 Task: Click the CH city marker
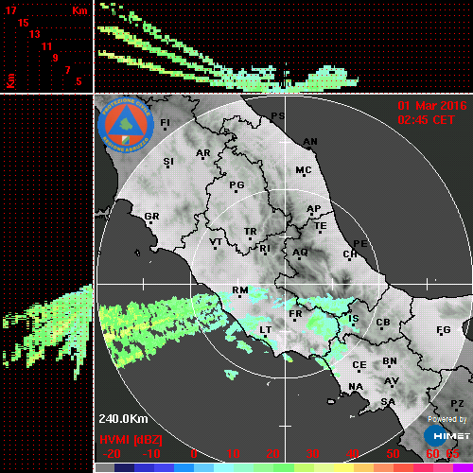point(349,254)
